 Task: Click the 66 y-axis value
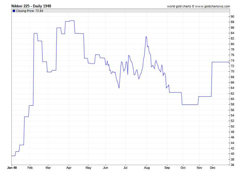[232, 82]
